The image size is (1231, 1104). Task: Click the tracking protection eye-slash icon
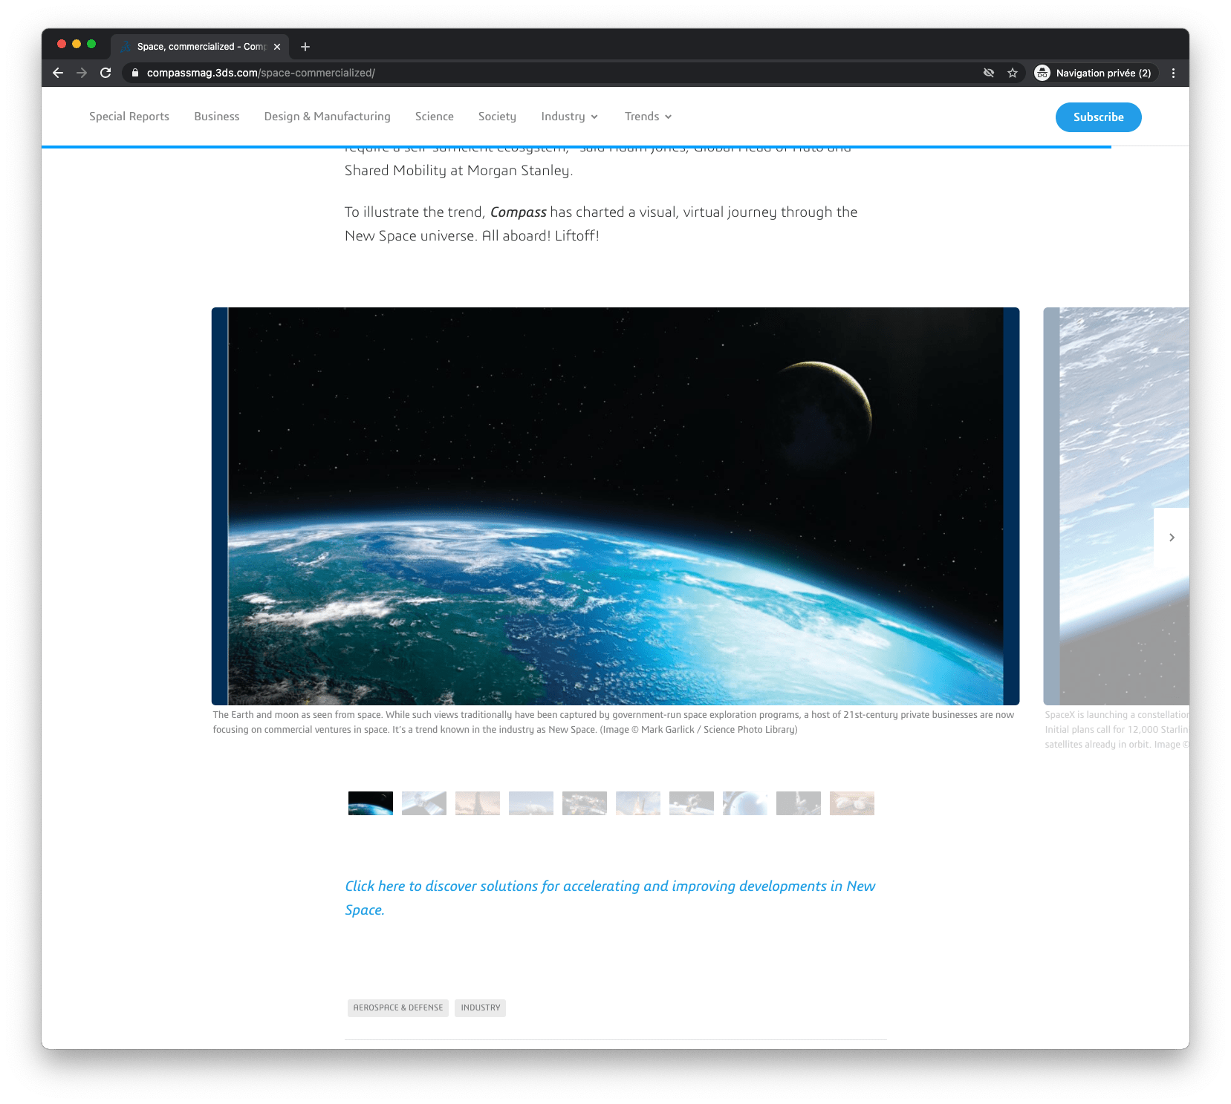click(989, 73)
